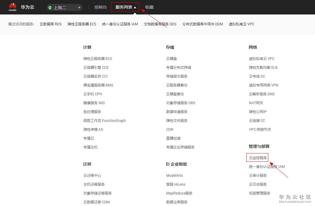Select the EI 企业智能 heading
The height and width of the screenshot is (206, 315).
(176, 164)
